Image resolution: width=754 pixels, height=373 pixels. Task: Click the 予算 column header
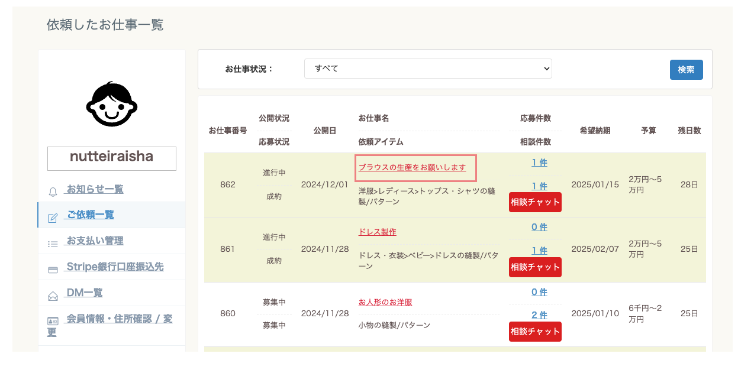tap(649, 131)
